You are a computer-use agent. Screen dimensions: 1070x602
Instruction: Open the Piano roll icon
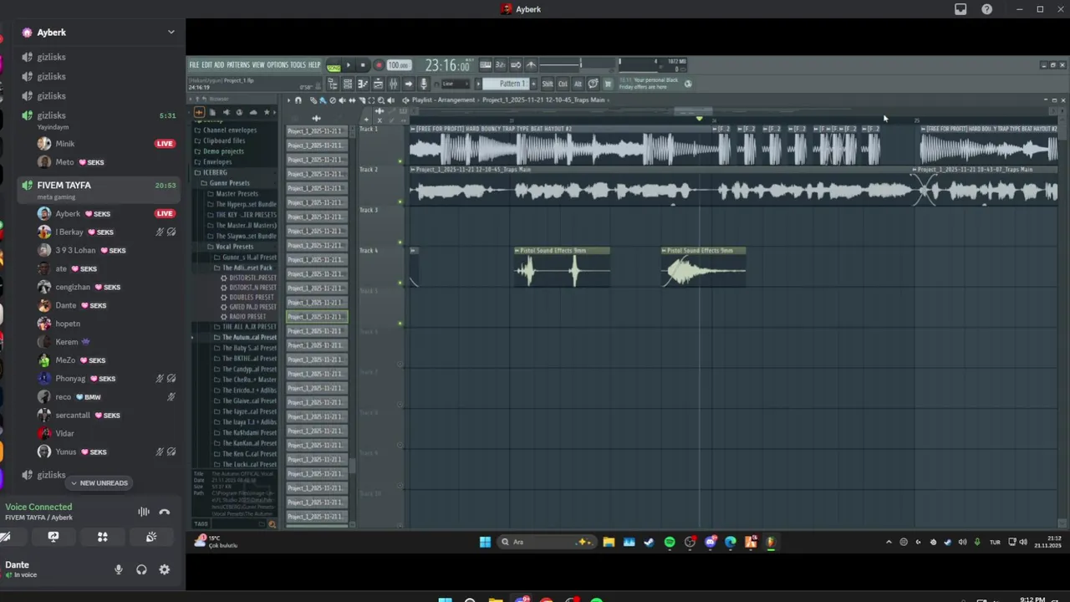pos(363,84)
